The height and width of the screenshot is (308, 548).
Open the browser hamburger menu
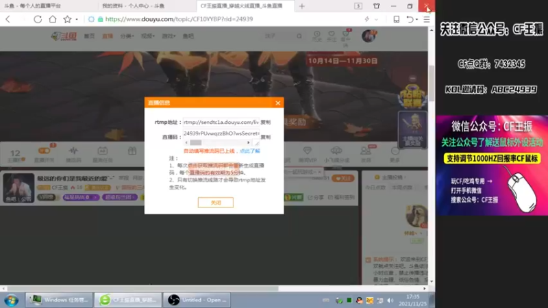click(427, 19)
